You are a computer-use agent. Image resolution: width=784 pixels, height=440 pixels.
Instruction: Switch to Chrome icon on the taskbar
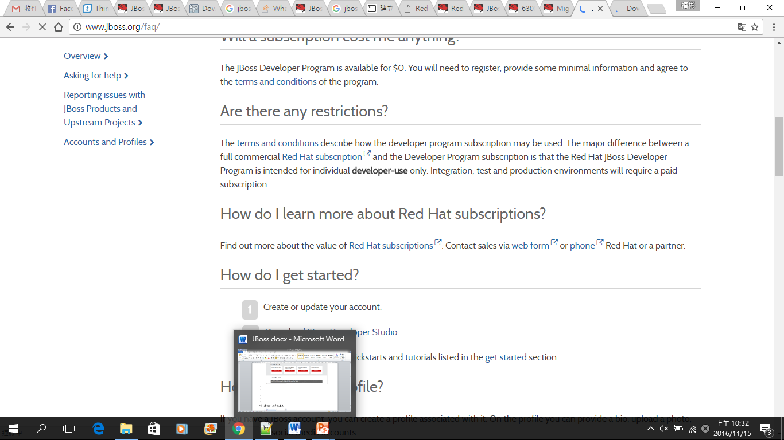(x=239, y=429)
